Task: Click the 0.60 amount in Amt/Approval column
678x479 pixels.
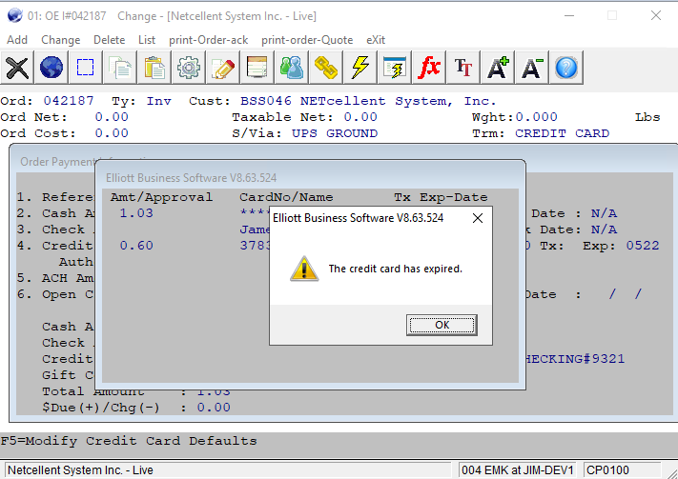Action: pyautogui.click(x=136, y=246)
